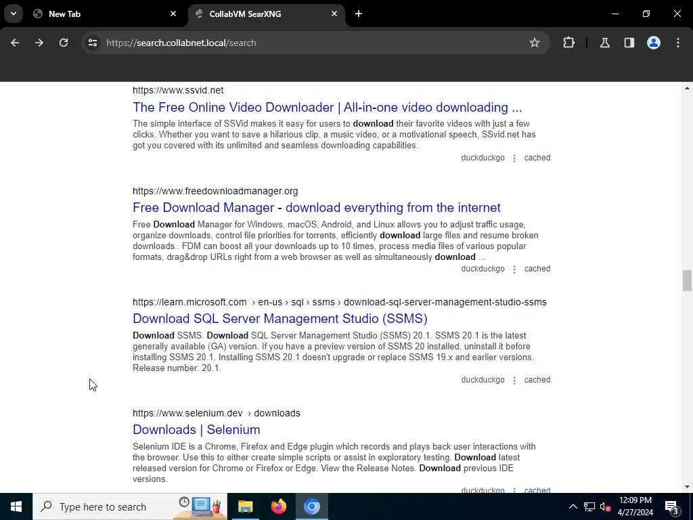The height and width of the screenshot is (520, 693).
Task: Open Chrome Labs flask icon
Action: point(605,43)
